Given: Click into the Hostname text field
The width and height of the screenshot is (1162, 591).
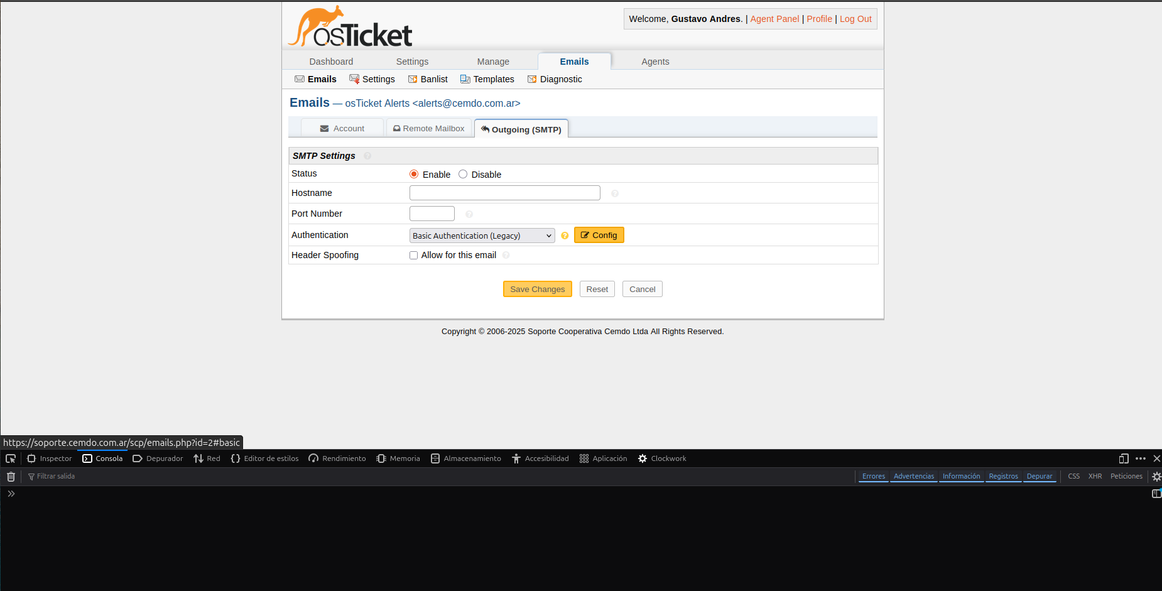Looking at the screenshot, I should tap(504, 193).
